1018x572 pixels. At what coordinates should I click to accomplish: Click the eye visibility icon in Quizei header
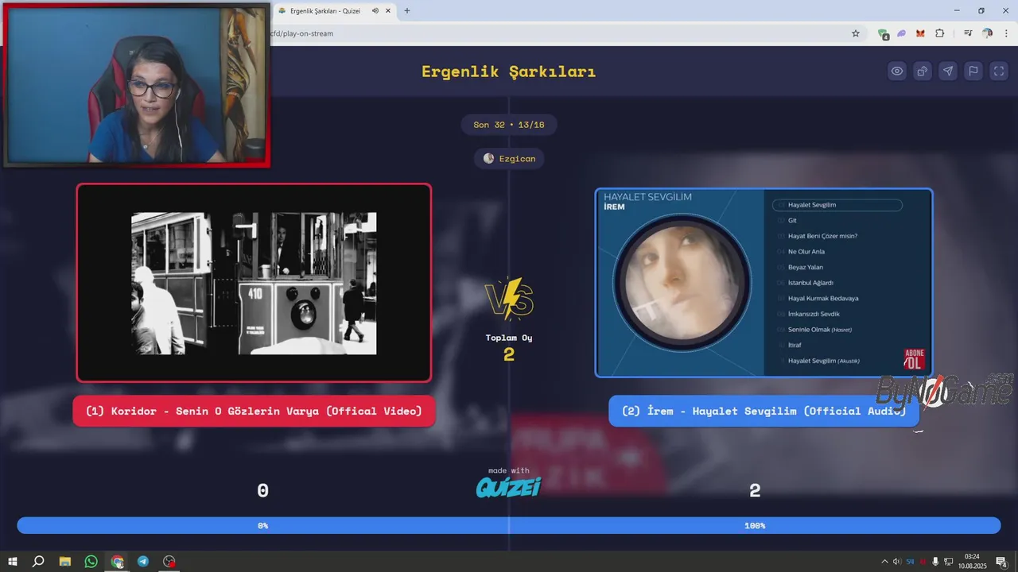[x=897, y=71]
